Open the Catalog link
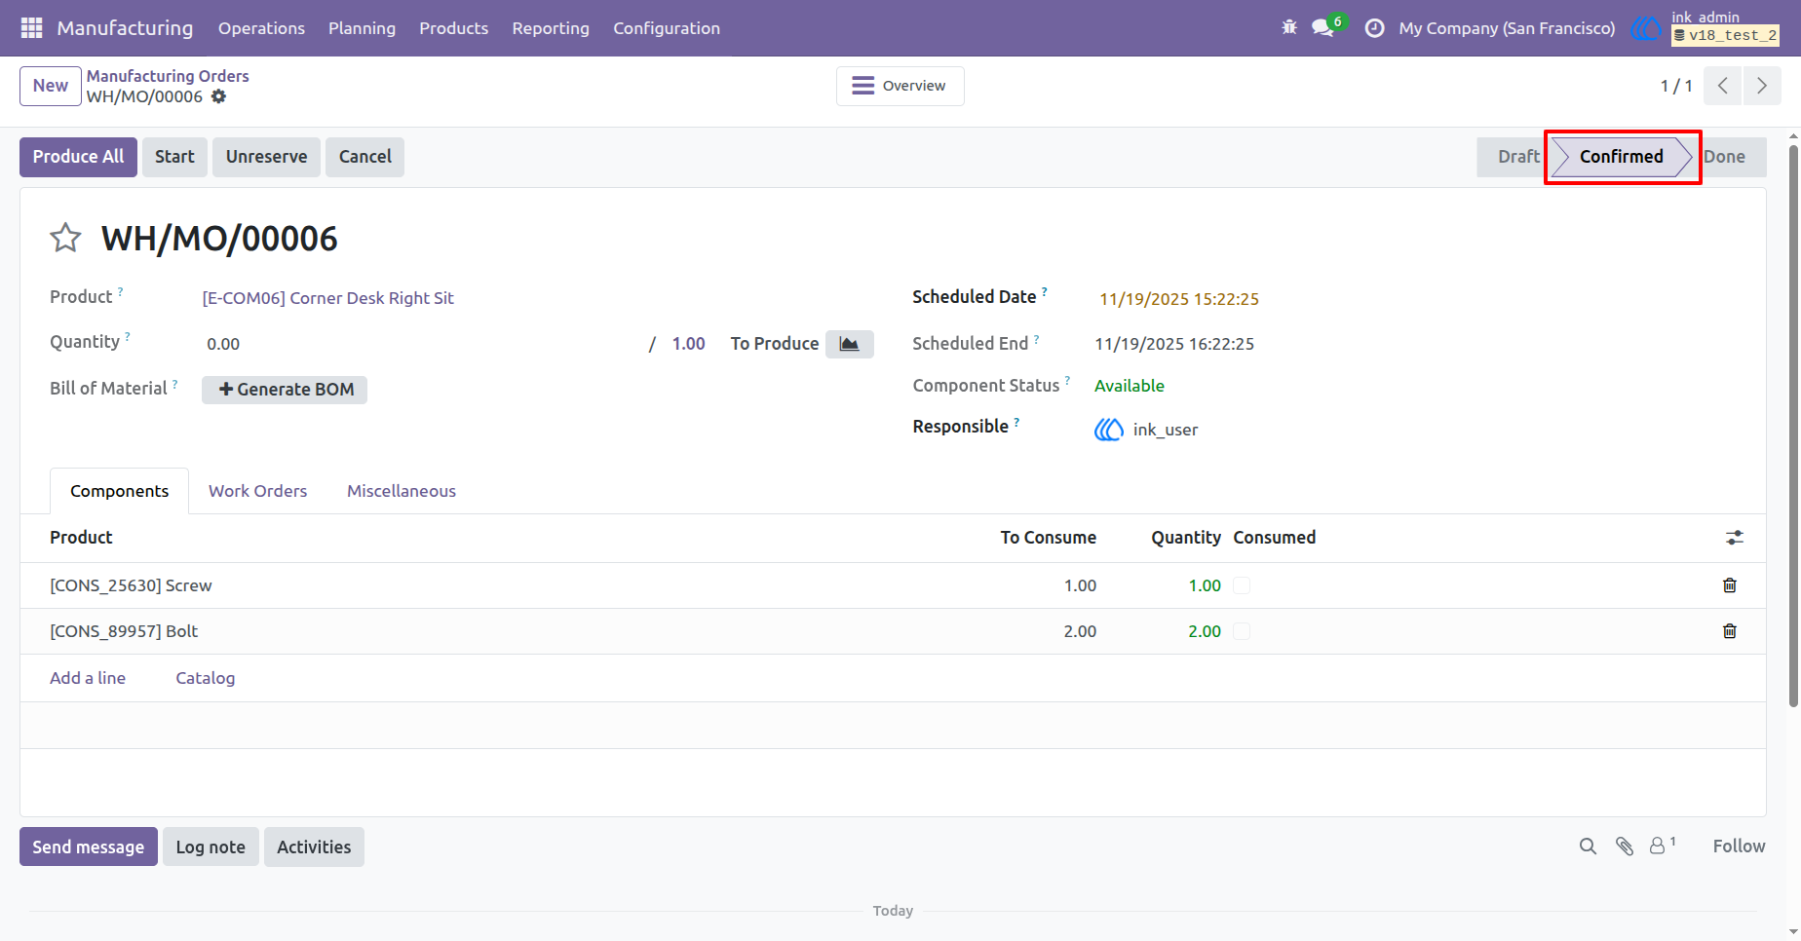The width and height of the screenshot is (1801, 941). point(205,678)
